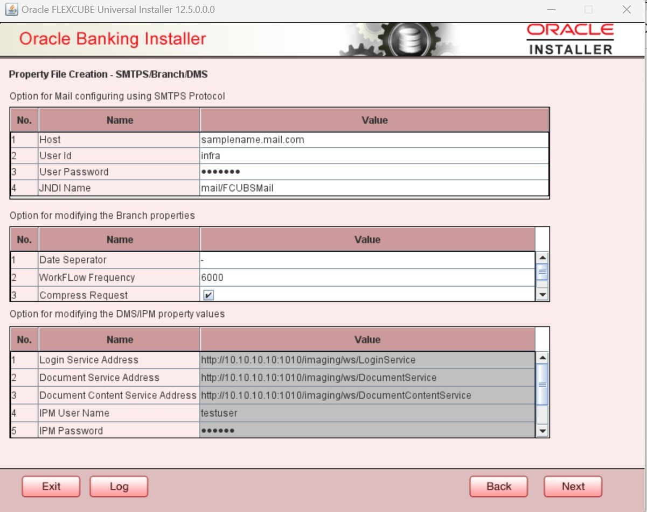The image size is (647, 512).
Task: Click the IPM Password value field
Action: pyautogui.click(x=367, y=430)
